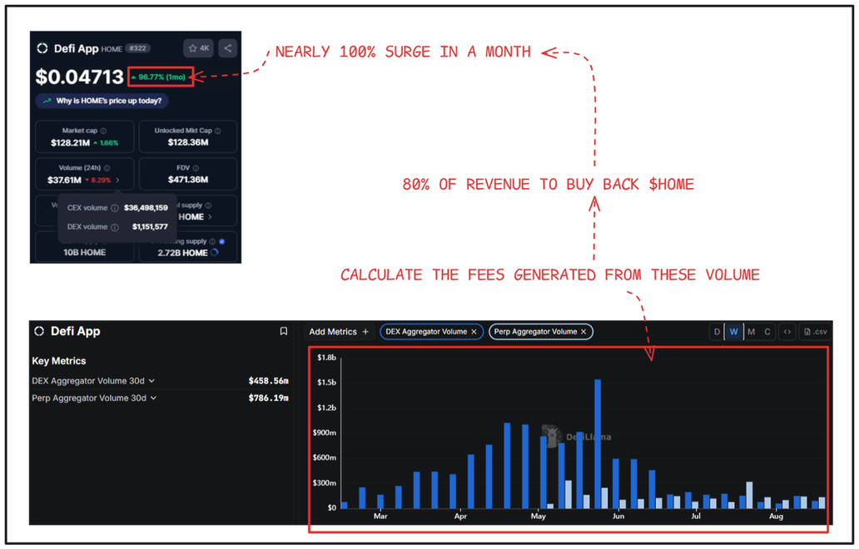The height and width of the screenshot is (549, 859).
Task: Click the $128.36M unlocked market cap value
Action: pos(188,142)
